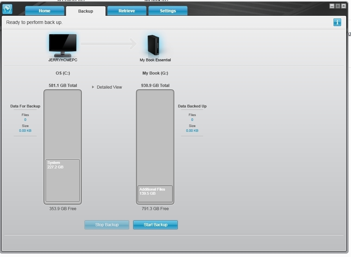Select the My Book Essential drive icon
The height and width of the screenshot is (257, 351).
click(153, 45)
